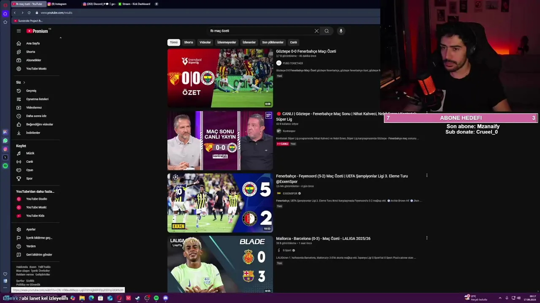Image resolution: width=540 pixels, height=303 pixels.
Task: Start voice search with microphone icon
Action: click(341, 31)
